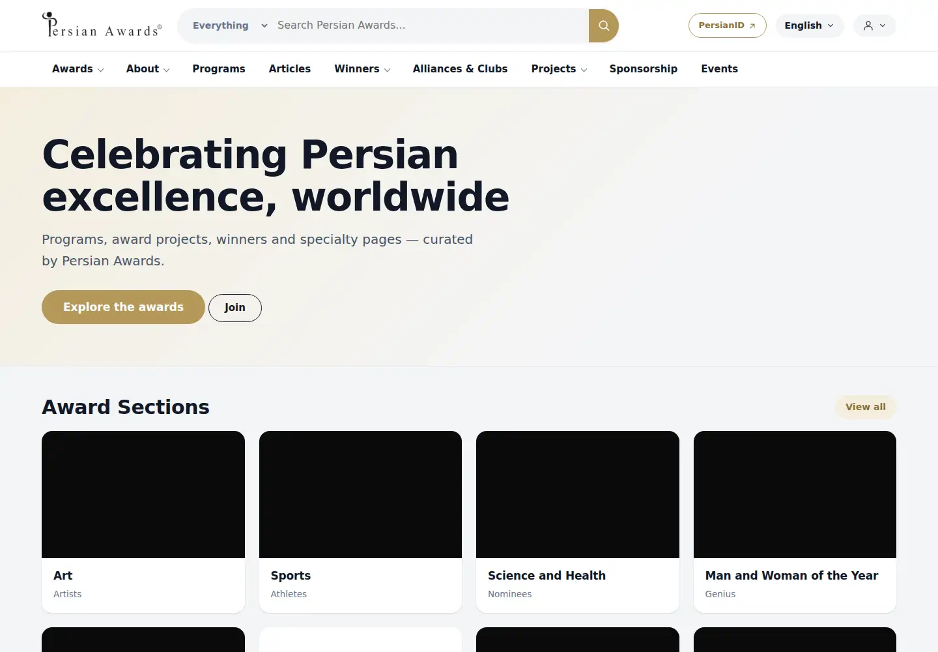Click the PersianID external link button
The width and height of the screenshot is (938, 652).
click(x=727, y=25)
